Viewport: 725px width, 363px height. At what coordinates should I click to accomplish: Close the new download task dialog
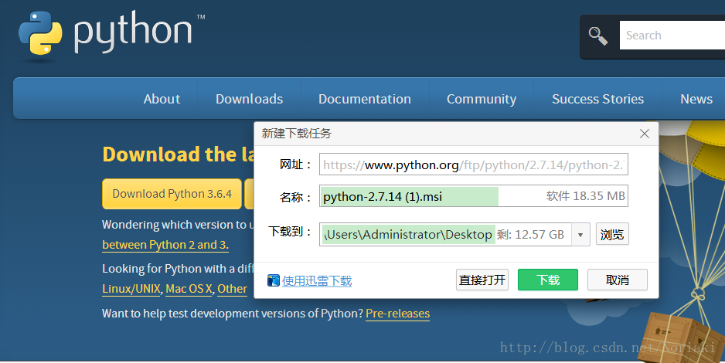tap(644, 134)
